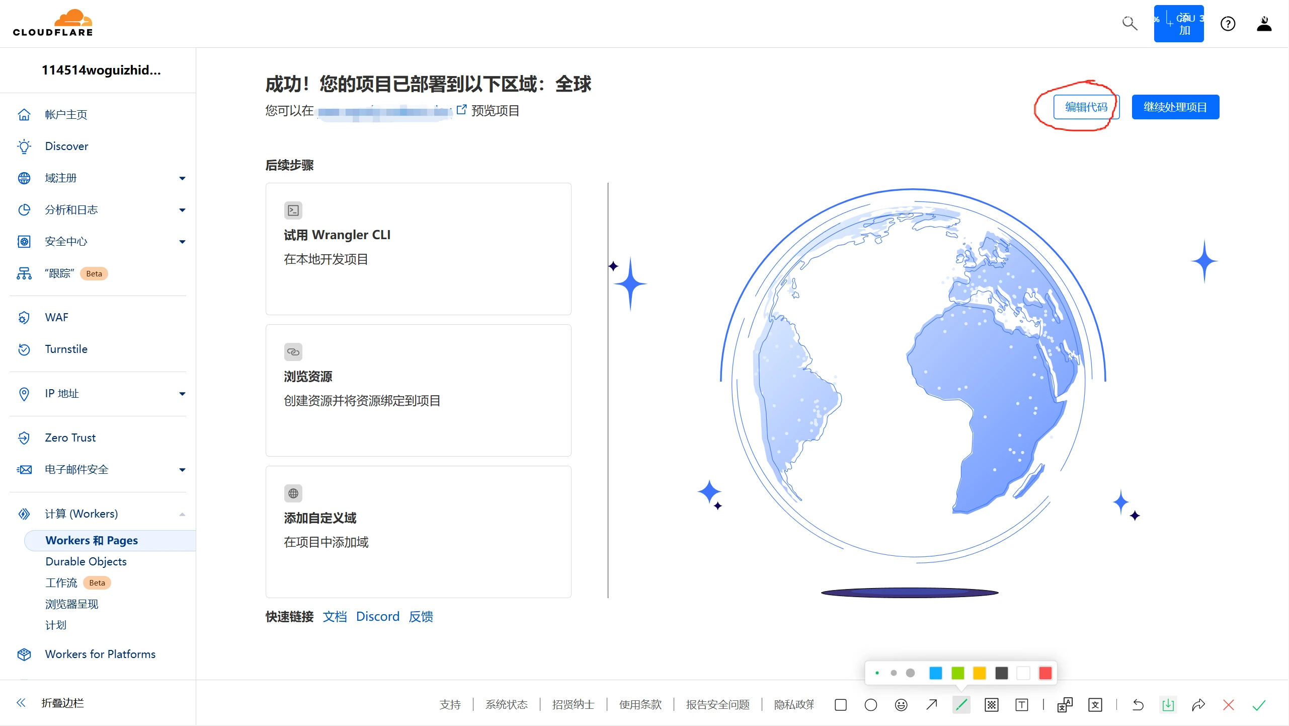Open the user account profile icon

[x=1264, y=24]
